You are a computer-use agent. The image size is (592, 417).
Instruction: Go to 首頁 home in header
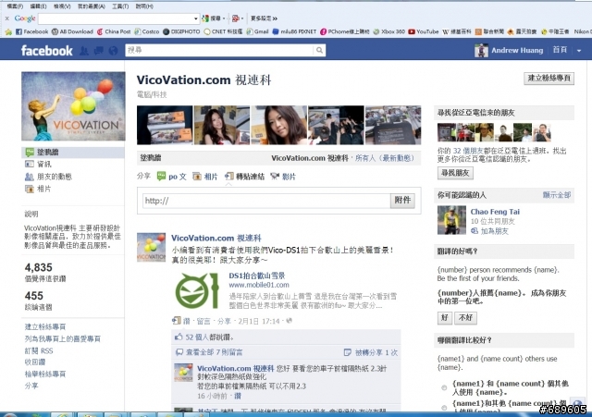[x=560, y=50]
